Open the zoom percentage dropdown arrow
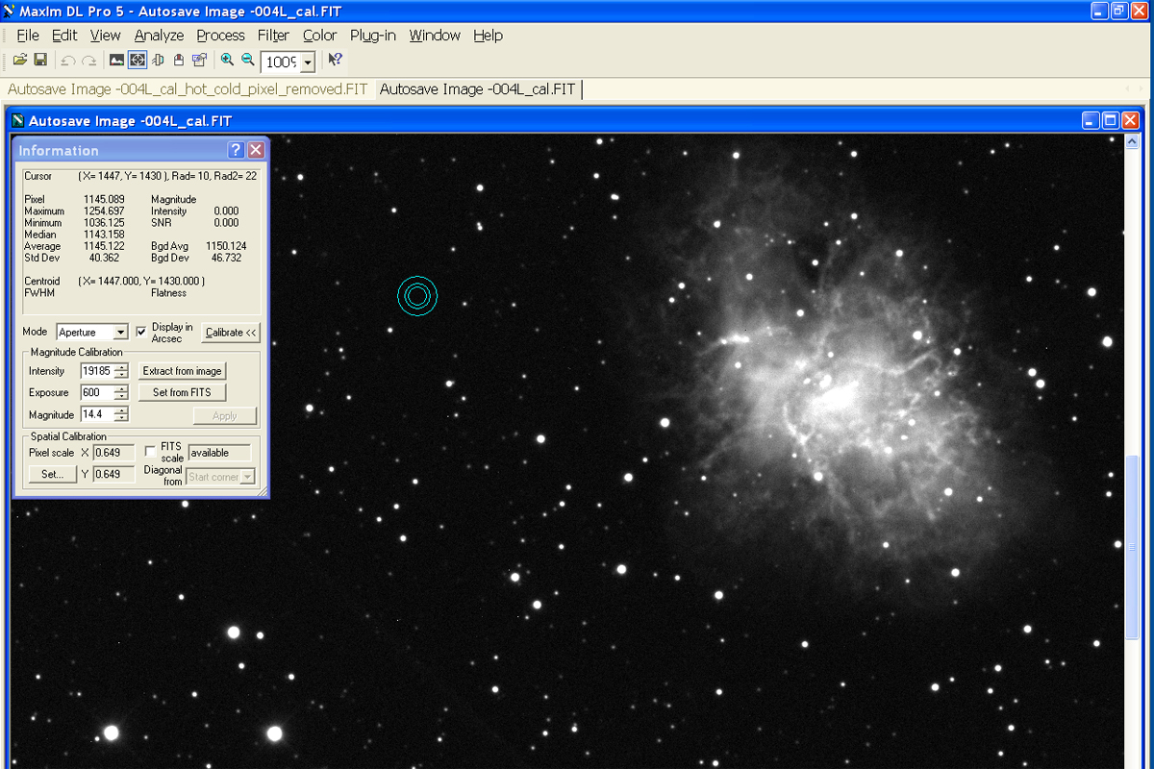The width and height of the screenshot is (1154, 769). 308,62
